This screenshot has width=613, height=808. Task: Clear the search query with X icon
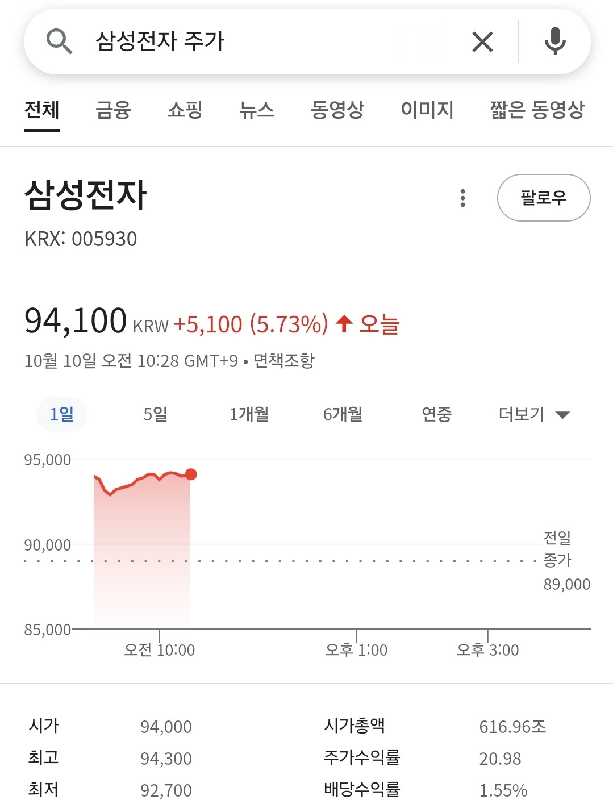482,41
